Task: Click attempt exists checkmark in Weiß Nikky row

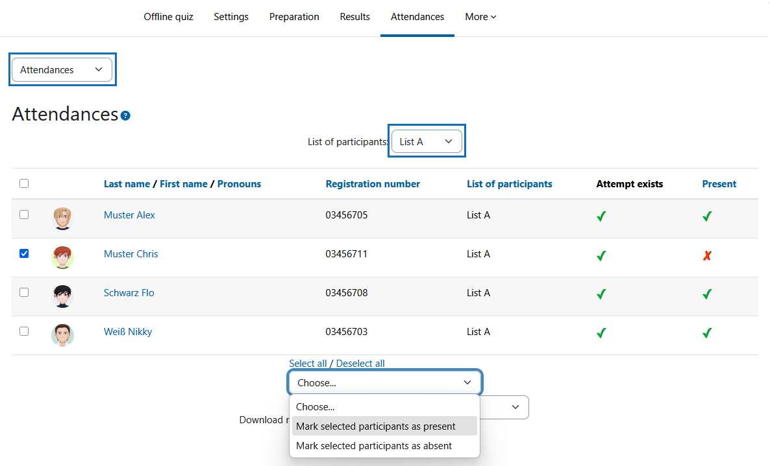Action: (x=602, y=333)
